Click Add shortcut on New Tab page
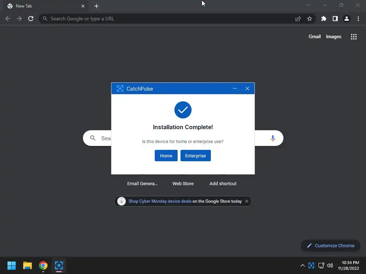The width and height of the screenshot is (366, 274). click(223, 184)
